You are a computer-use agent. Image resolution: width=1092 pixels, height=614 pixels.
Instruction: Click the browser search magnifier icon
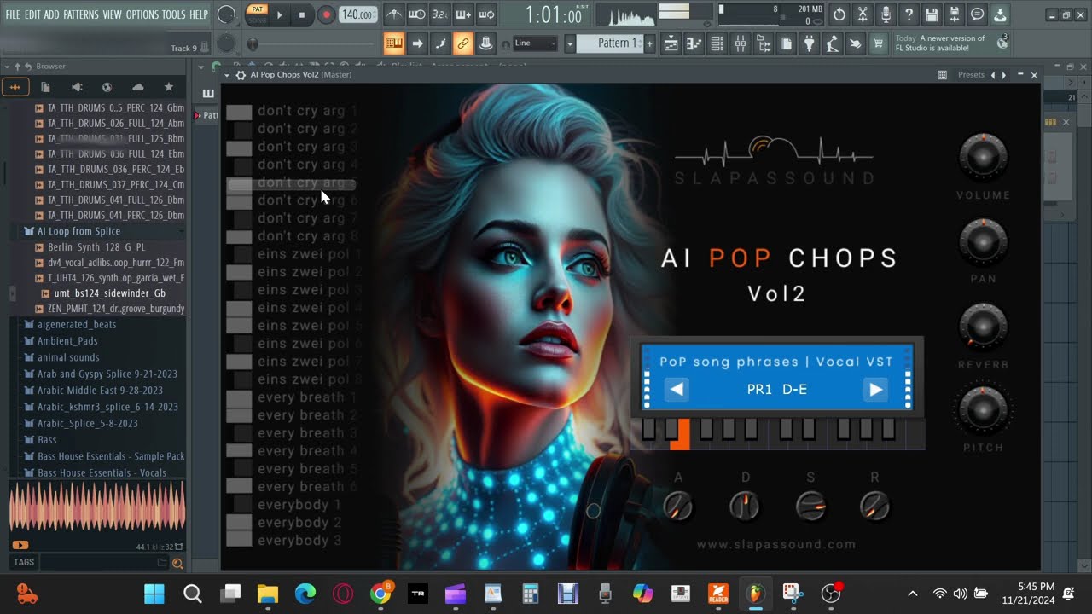coord(177,563)
